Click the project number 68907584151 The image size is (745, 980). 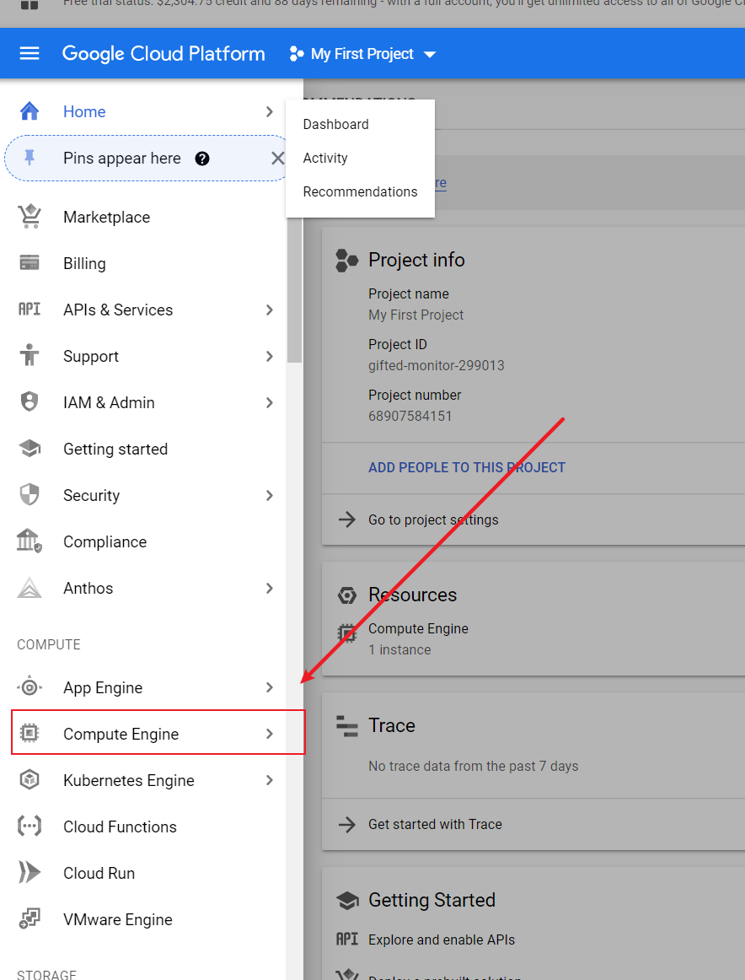pyautogui.click(x=410, y=416)
